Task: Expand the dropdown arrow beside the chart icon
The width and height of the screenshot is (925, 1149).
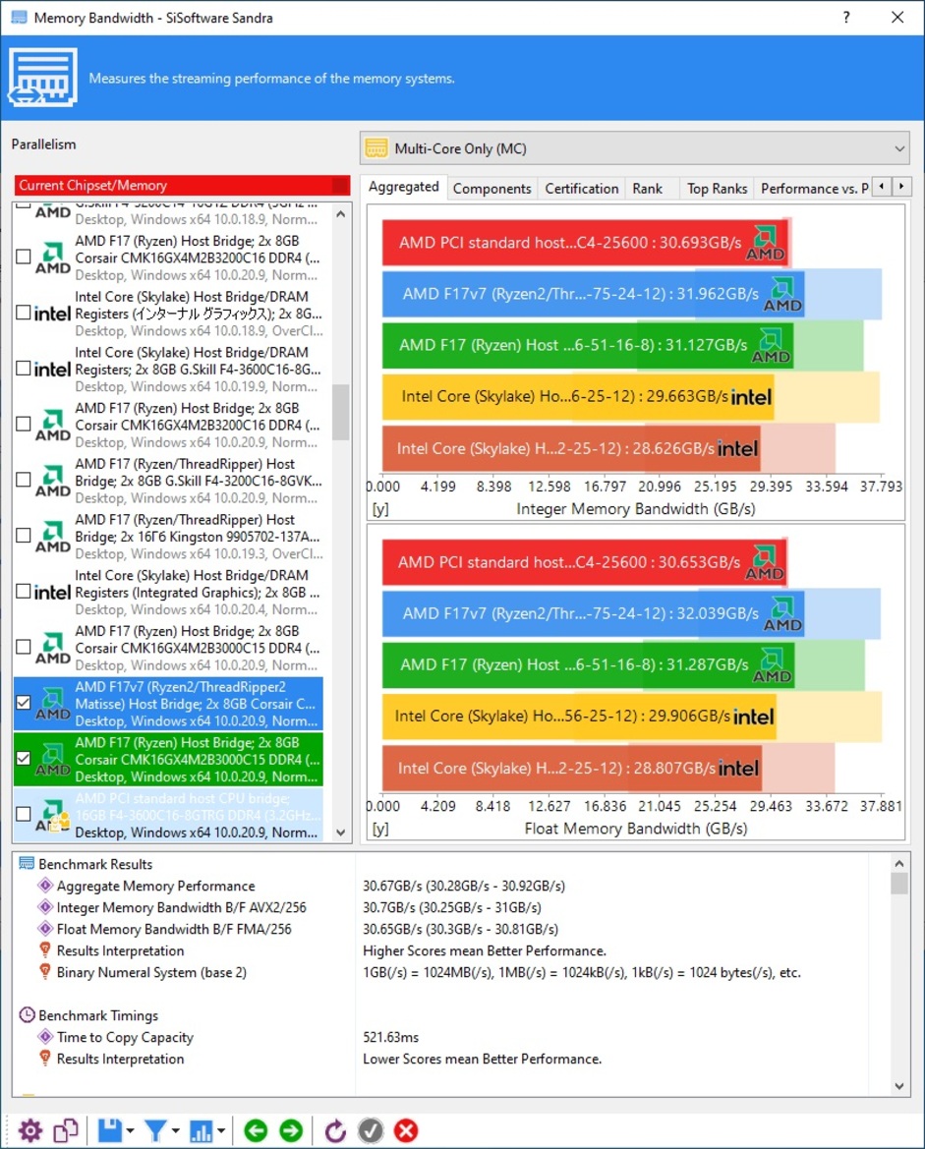Action: coord(222,1131)
